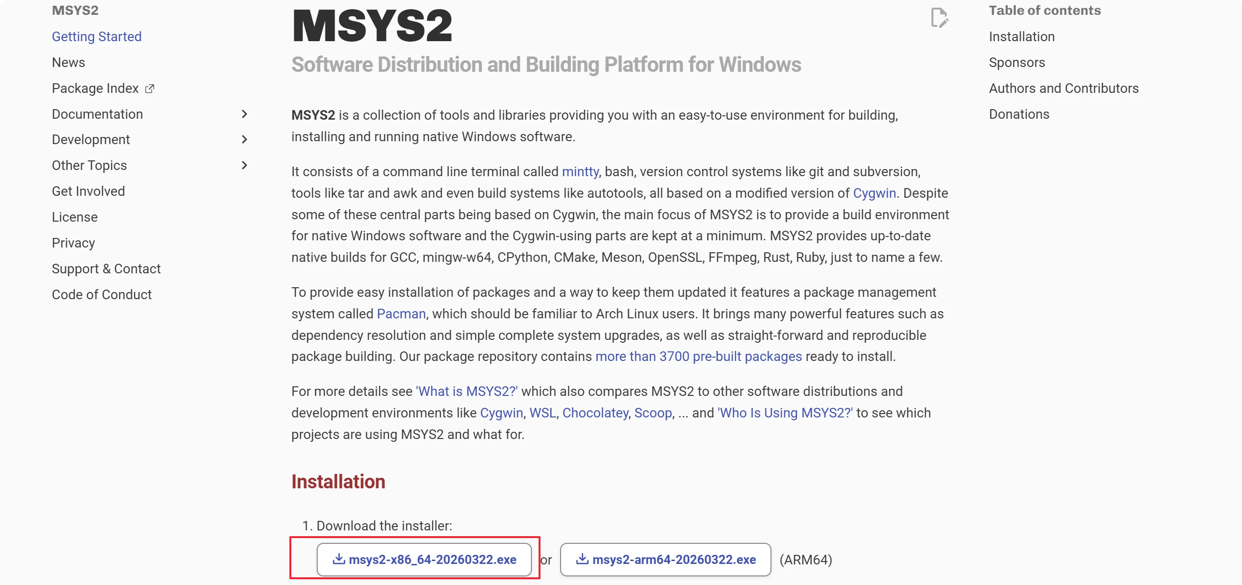Click the '(ARM64)' label text

pos(805,560)
